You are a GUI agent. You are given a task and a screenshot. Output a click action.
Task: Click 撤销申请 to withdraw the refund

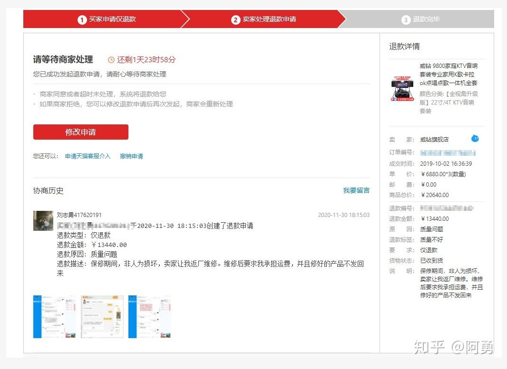coord(131,156)
